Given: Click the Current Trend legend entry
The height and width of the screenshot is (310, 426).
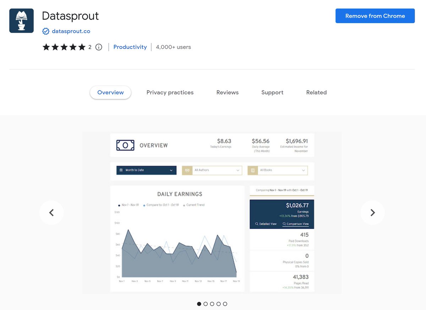Looking at the screenshot, I should click(193, 205).
